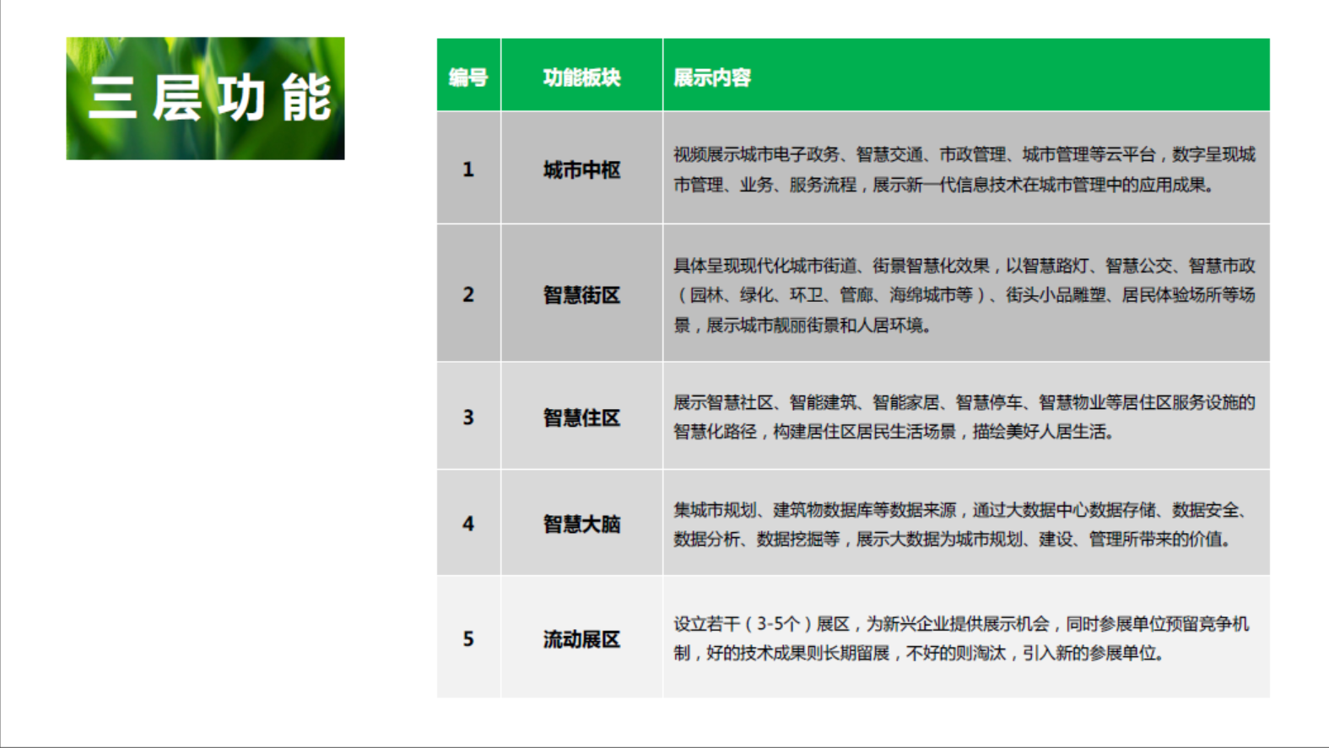Screen dimensions: 1329x748
Task: Click the description starting 视频展示城市电子政务
Action: click(966, 168)
